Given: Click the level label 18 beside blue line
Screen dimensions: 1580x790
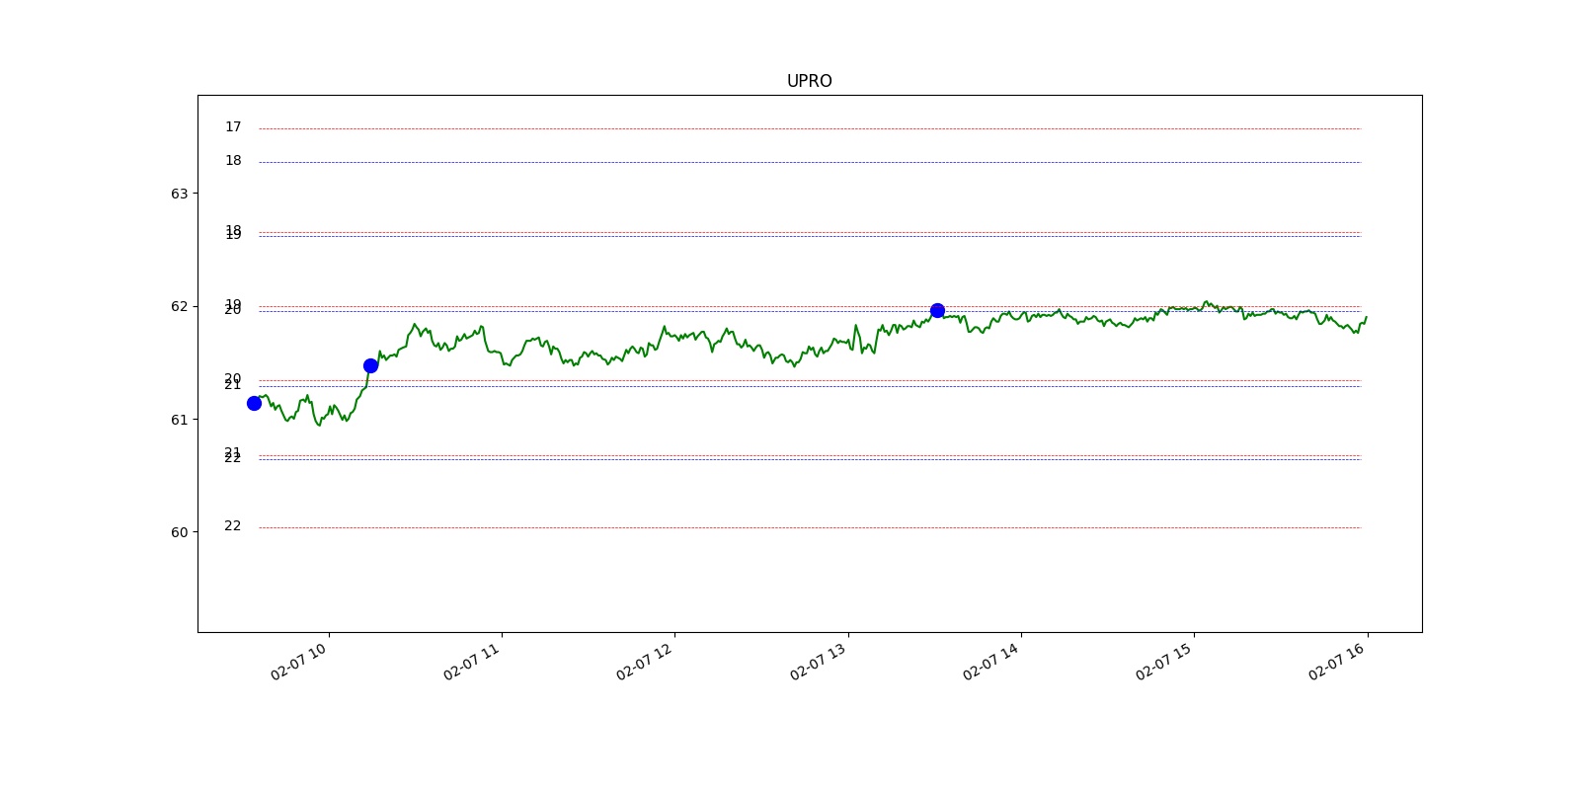Looking at the screenshot, I should pos(233,160).
